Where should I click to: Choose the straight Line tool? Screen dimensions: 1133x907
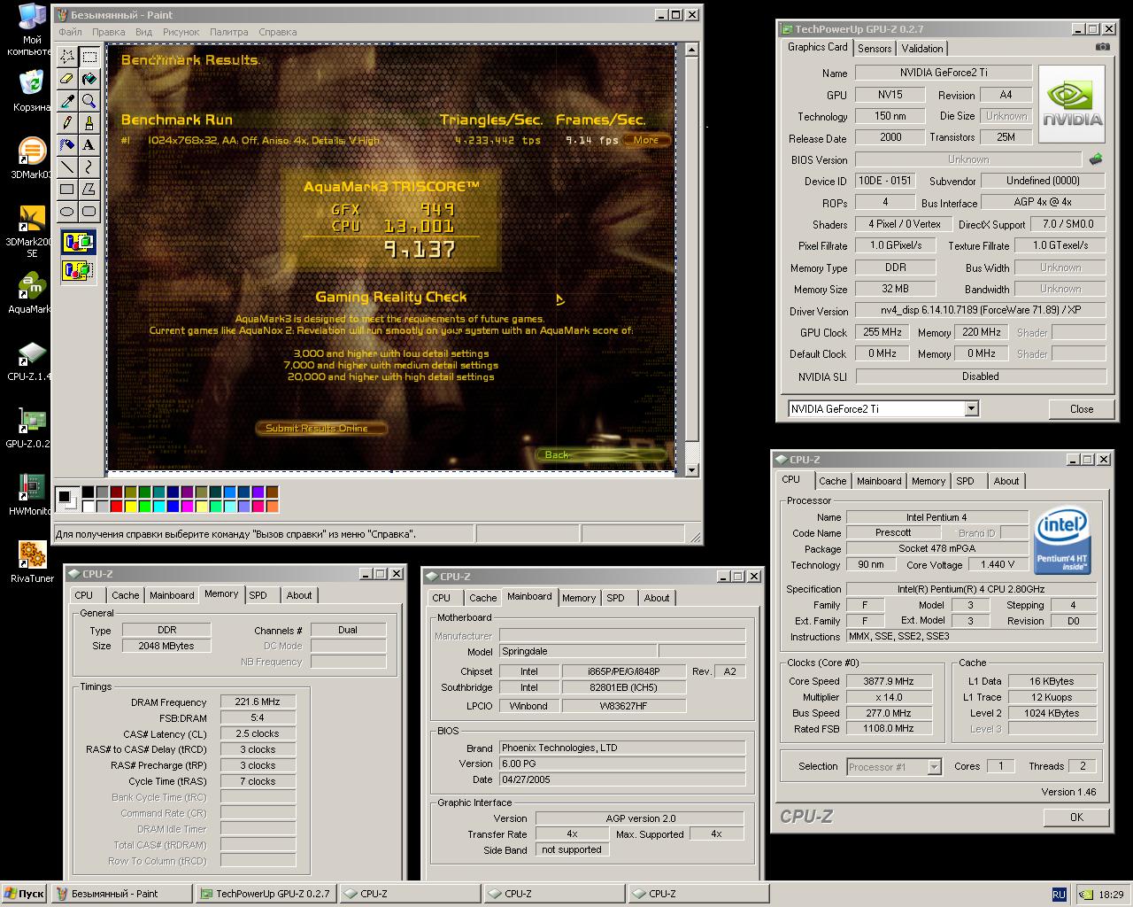(67, 167)
